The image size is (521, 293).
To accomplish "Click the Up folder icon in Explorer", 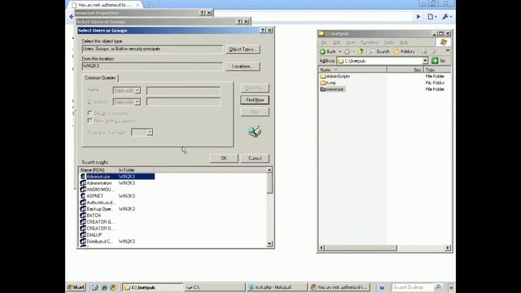I will pyautogui.click(x=361, y=51).
